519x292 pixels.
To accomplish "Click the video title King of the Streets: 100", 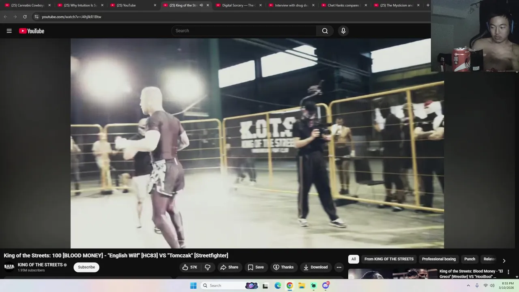I will 116,255.
